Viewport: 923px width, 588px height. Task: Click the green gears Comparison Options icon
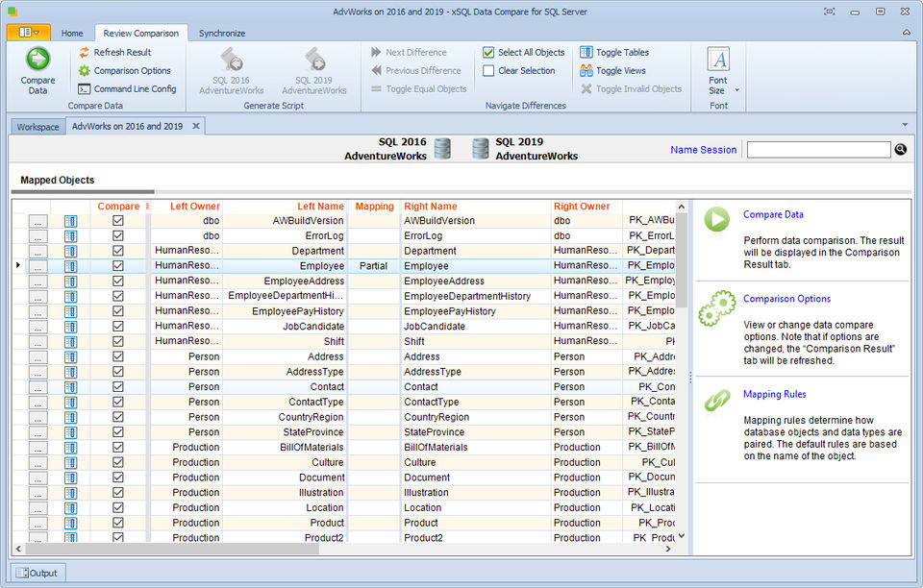717,308
